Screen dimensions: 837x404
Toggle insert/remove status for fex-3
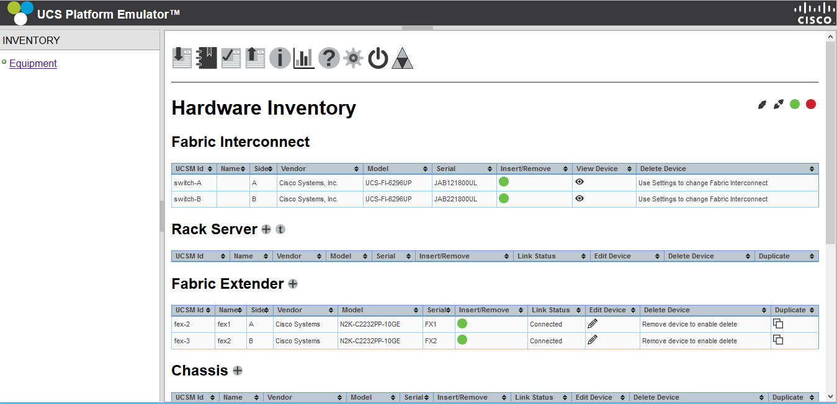462,340
